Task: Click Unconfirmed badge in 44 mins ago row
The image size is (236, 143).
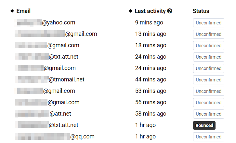Action: [x=209, y=80]
